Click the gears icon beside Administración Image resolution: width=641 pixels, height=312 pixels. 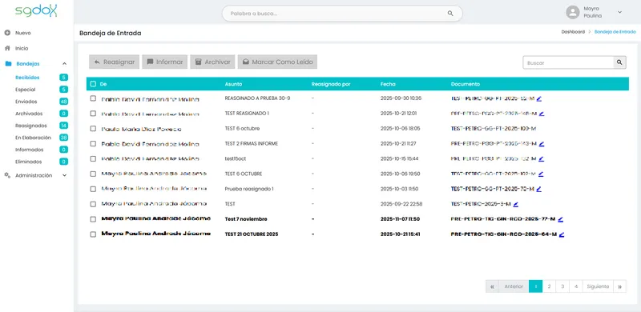coord(7,175)
